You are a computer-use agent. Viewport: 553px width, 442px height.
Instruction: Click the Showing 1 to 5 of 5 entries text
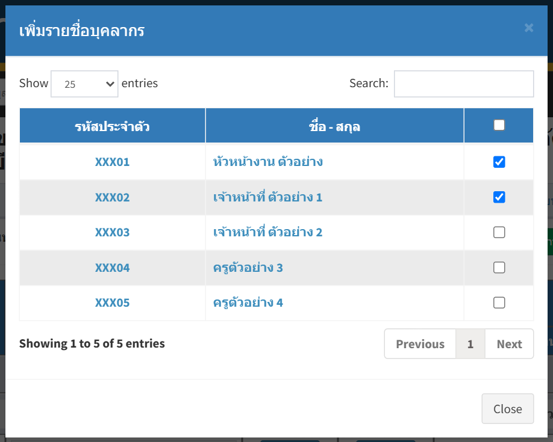pyautogui.click(x=92, y=343)
